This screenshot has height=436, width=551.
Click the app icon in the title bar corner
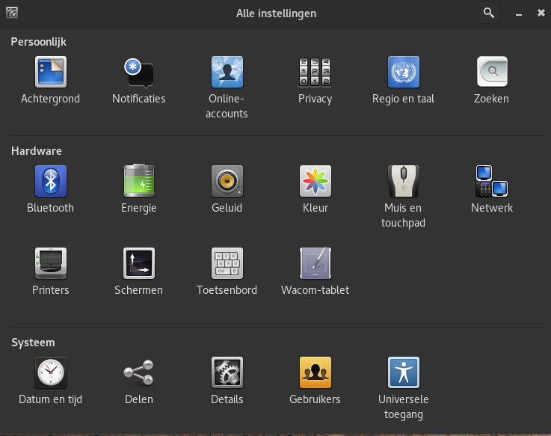click(x=12, y=13)
